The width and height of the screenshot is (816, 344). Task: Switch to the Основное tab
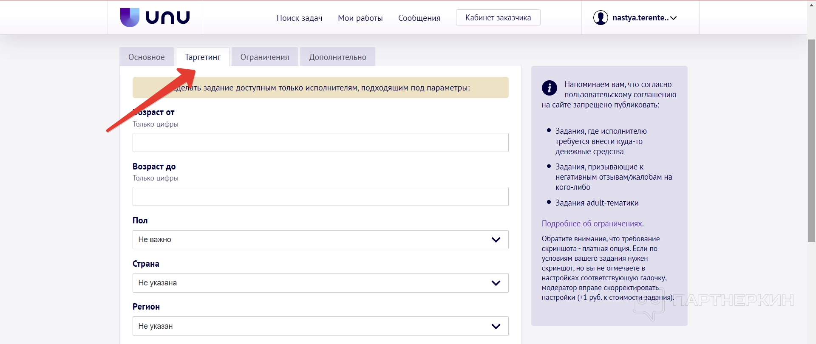pos(147,57)
